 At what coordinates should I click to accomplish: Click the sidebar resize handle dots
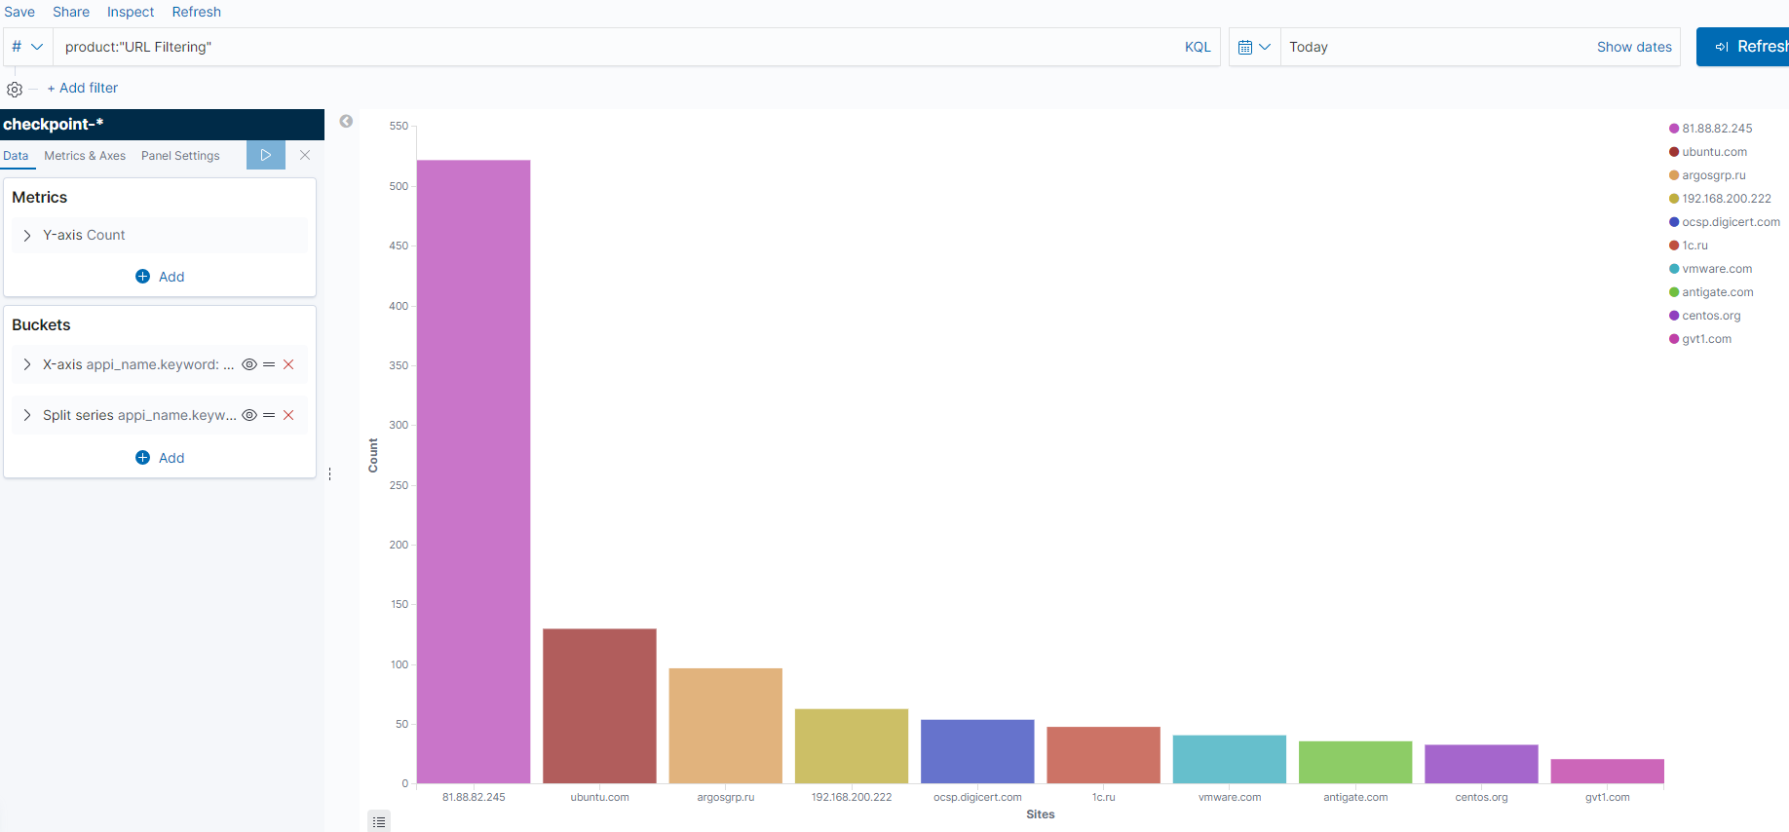coord(330,473)
